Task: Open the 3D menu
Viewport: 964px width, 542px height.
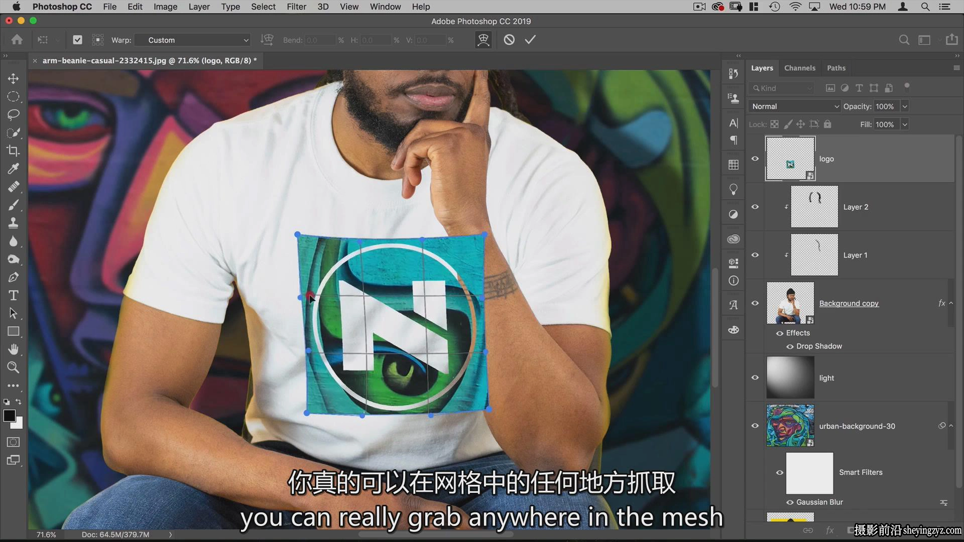Action: [323, 7]
